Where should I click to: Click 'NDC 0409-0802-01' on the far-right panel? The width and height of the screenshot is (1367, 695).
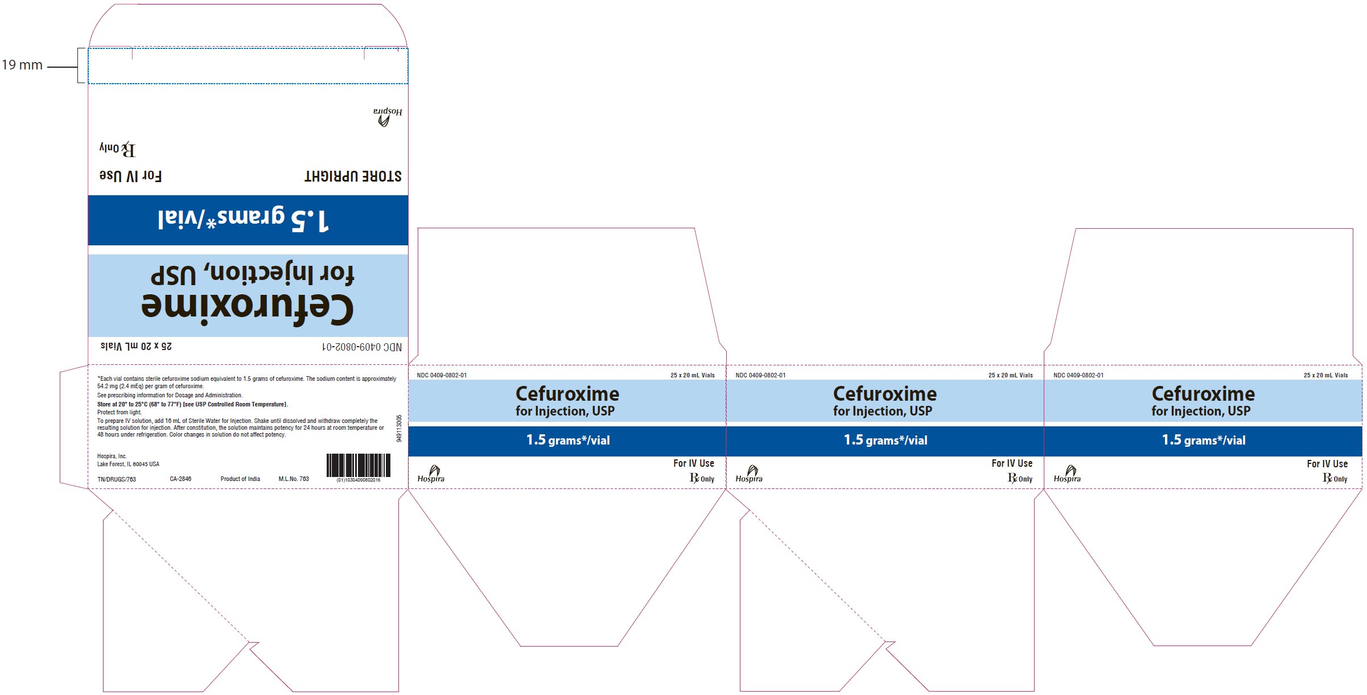tap(1078, 375)
